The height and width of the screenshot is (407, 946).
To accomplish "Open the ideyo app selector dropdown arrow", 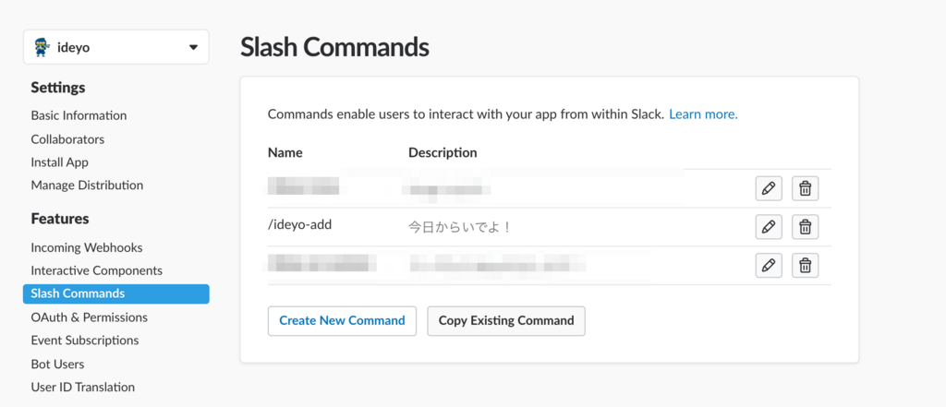I will [x=193, y=47].
